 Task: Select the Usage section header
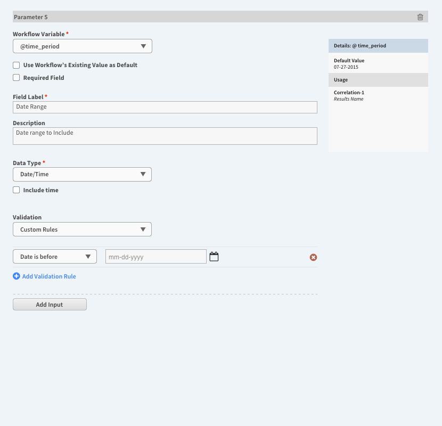(x=378, y=80)
